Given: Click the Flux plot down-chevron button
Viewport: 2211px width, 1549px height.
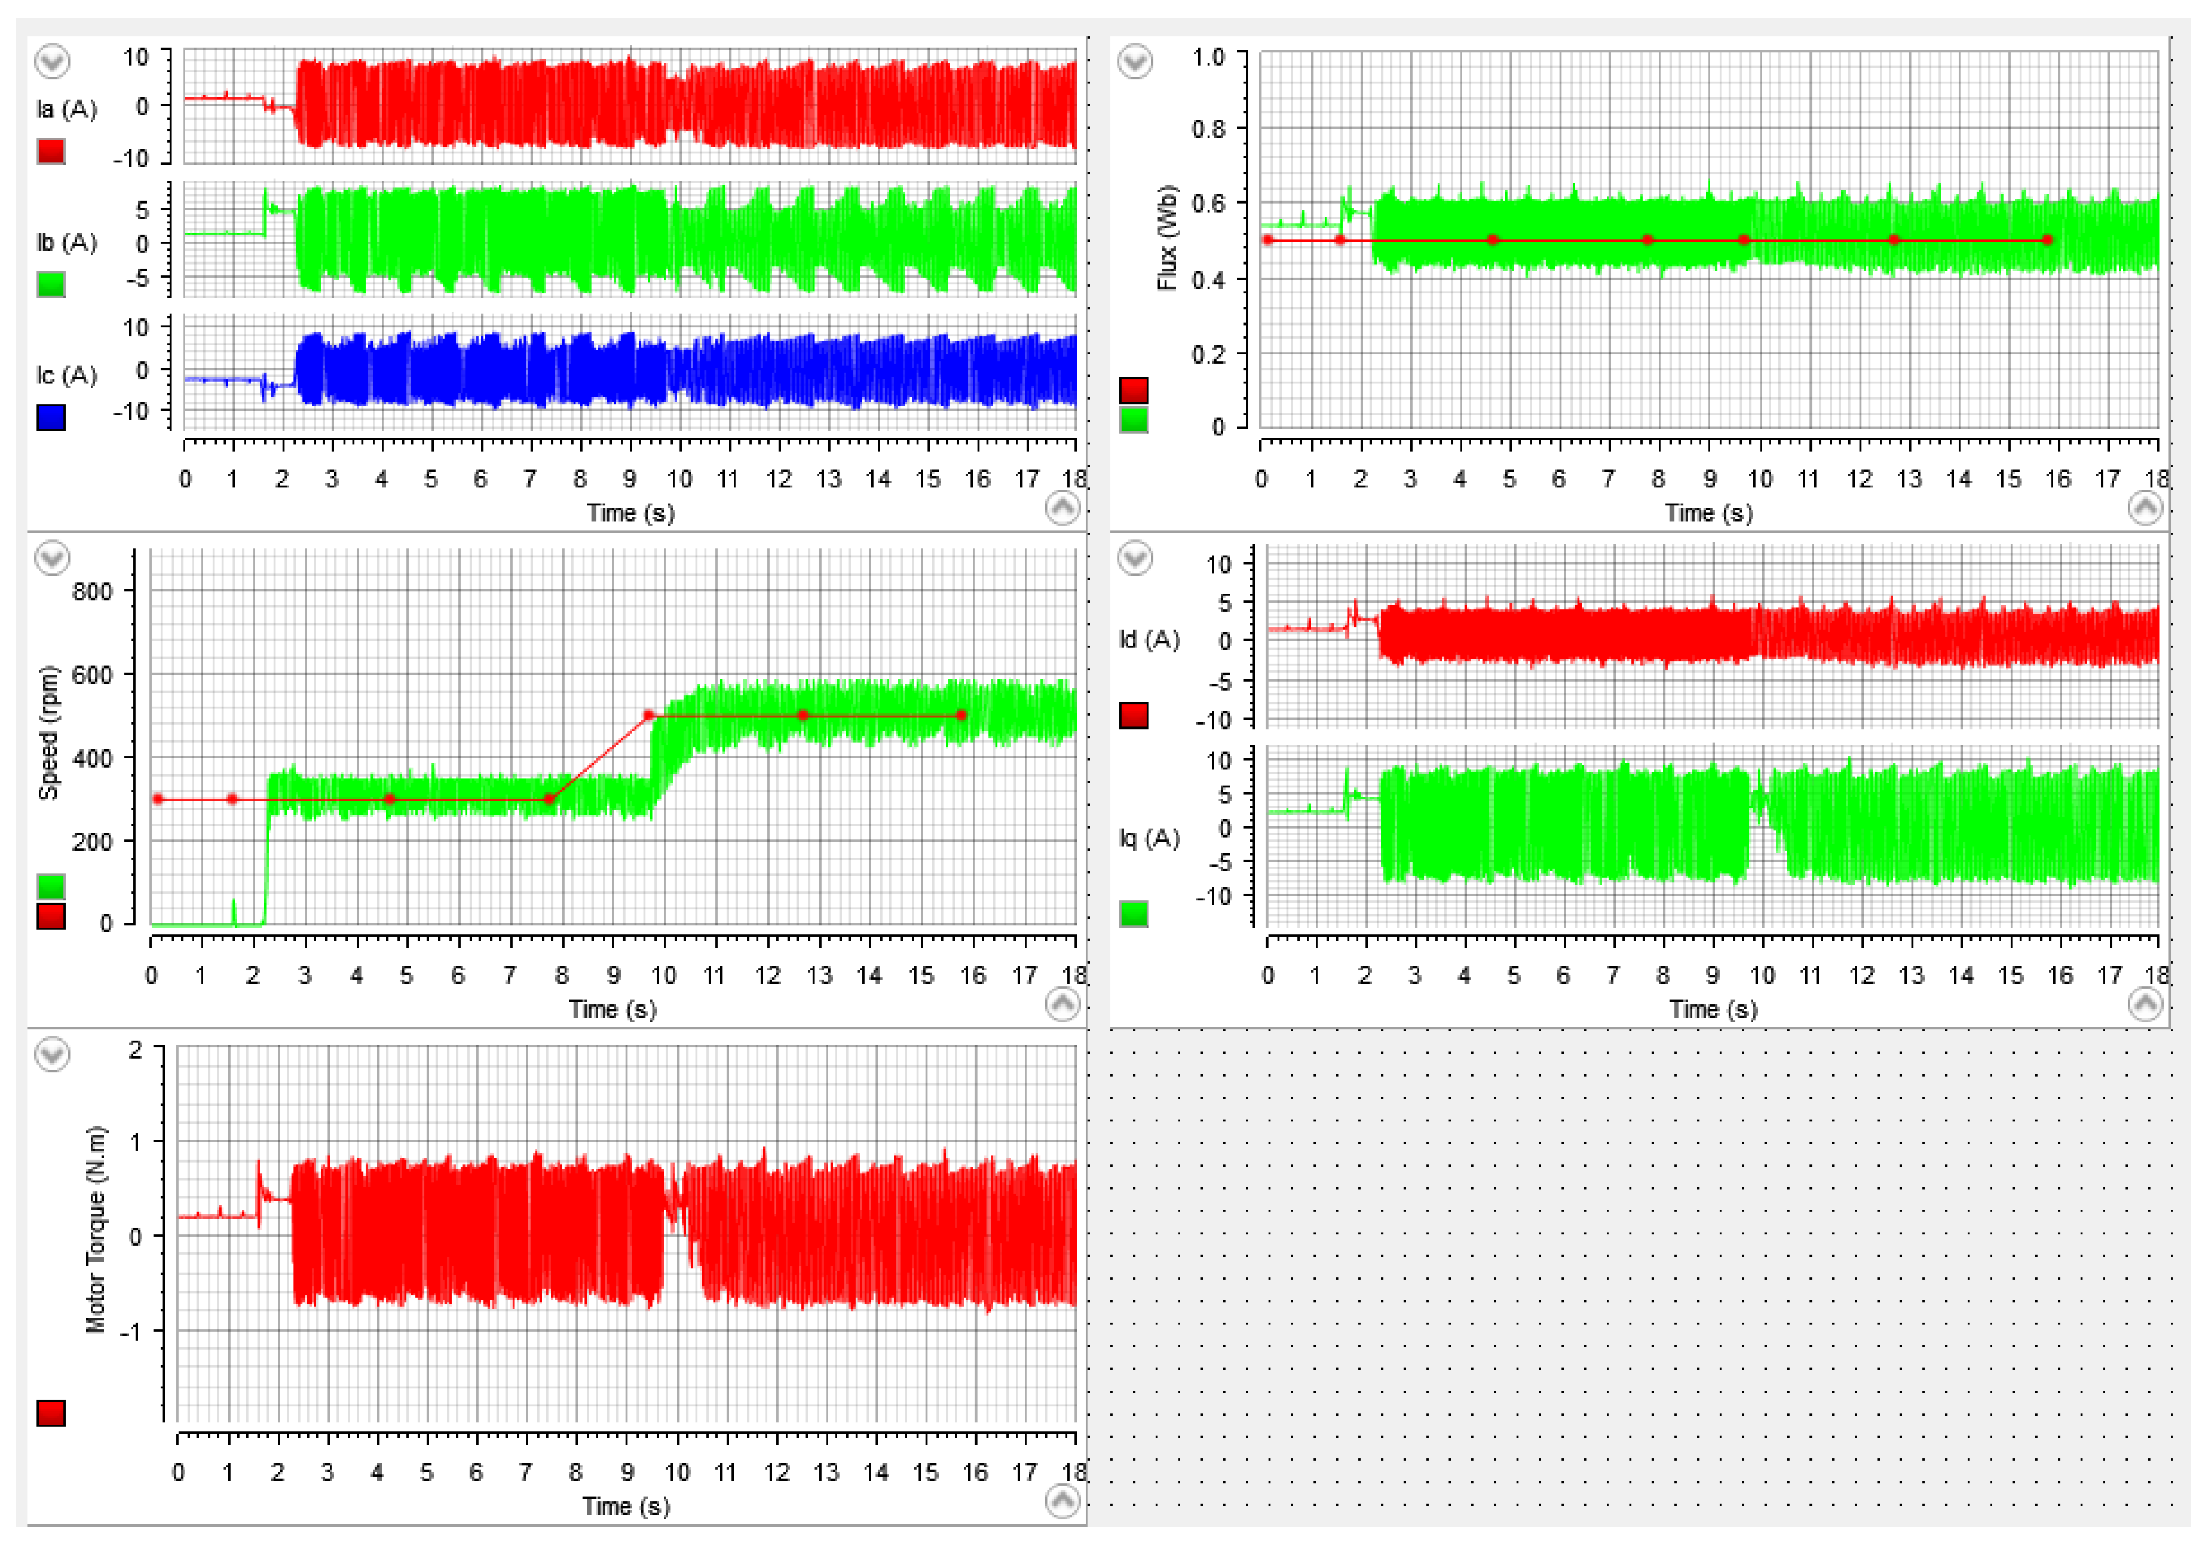Looking at the screenshot, I should pyautogui.click(x=1135, y=62).
